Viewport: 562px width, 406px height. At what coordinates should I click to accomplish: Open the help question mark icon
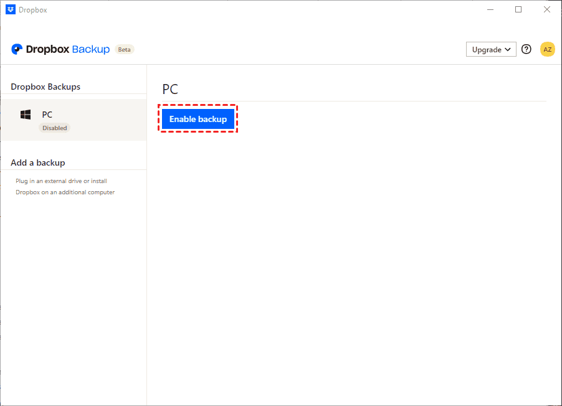tap(526, 49)
